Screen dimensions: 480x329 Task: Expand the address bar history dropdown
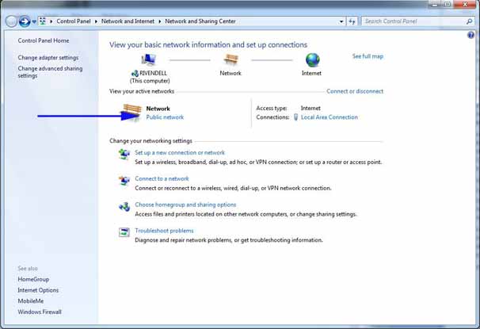[x=341, y=21]
